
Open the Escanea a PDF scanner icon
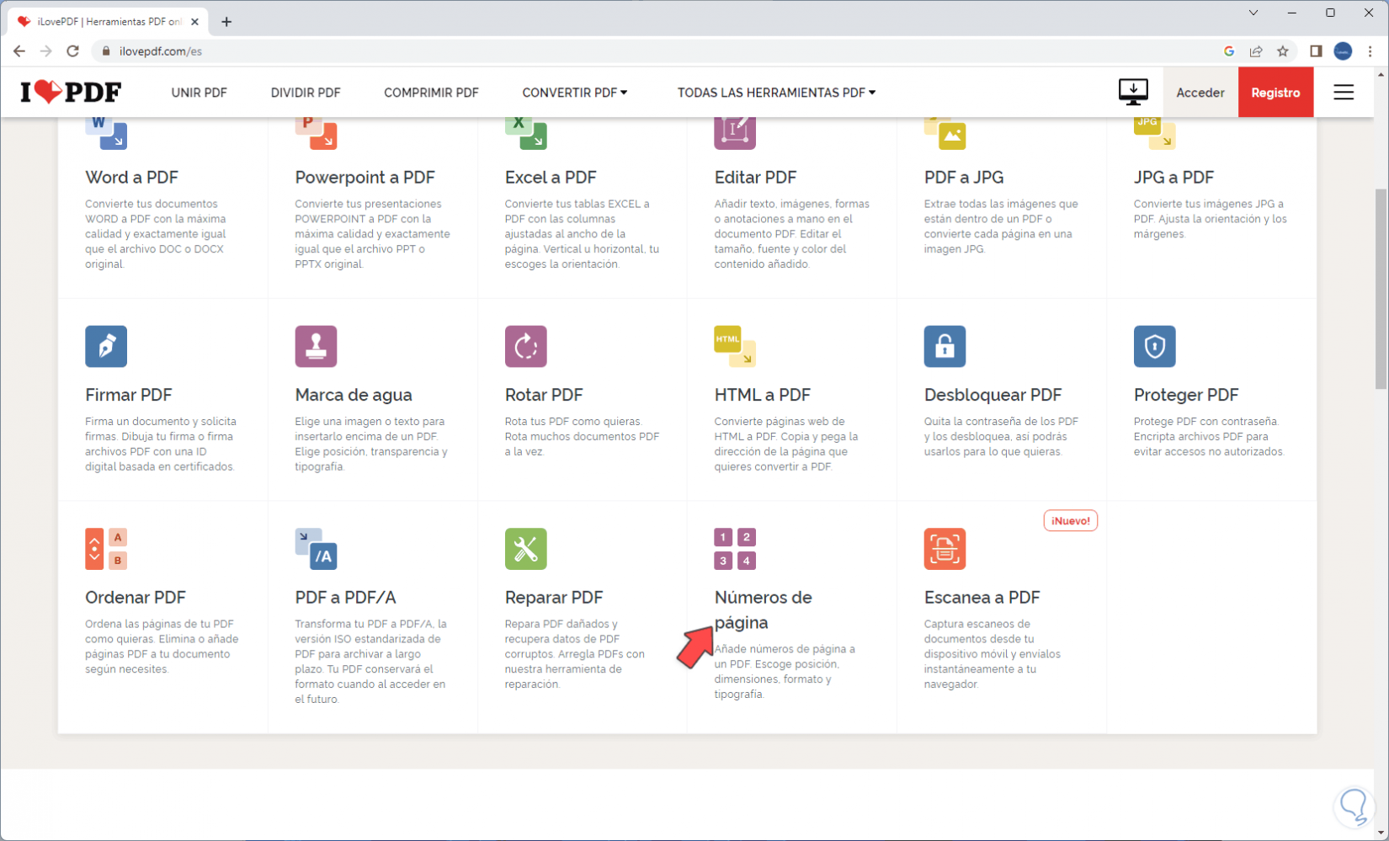tap(945, 549)
